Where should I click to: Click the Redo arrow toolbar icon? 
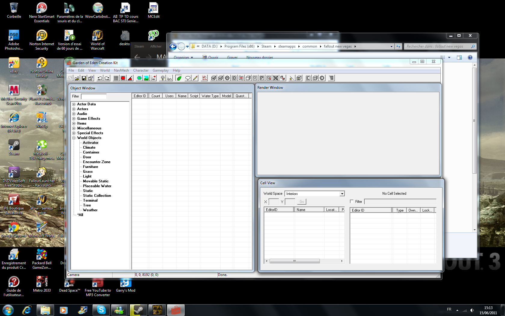(x=106, y=78)
